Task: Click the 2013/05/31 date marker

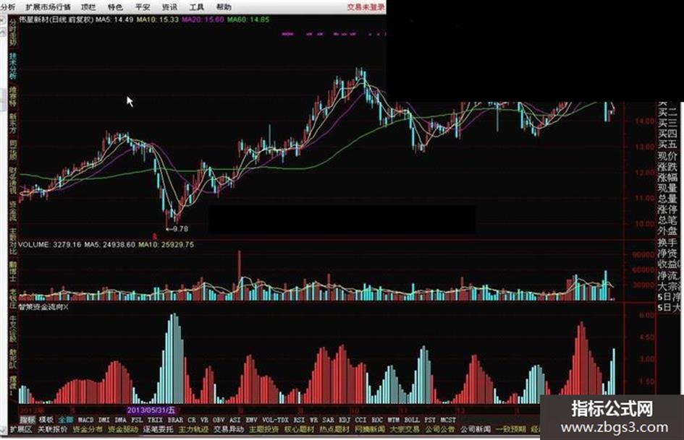Action: tap(151, 410)
